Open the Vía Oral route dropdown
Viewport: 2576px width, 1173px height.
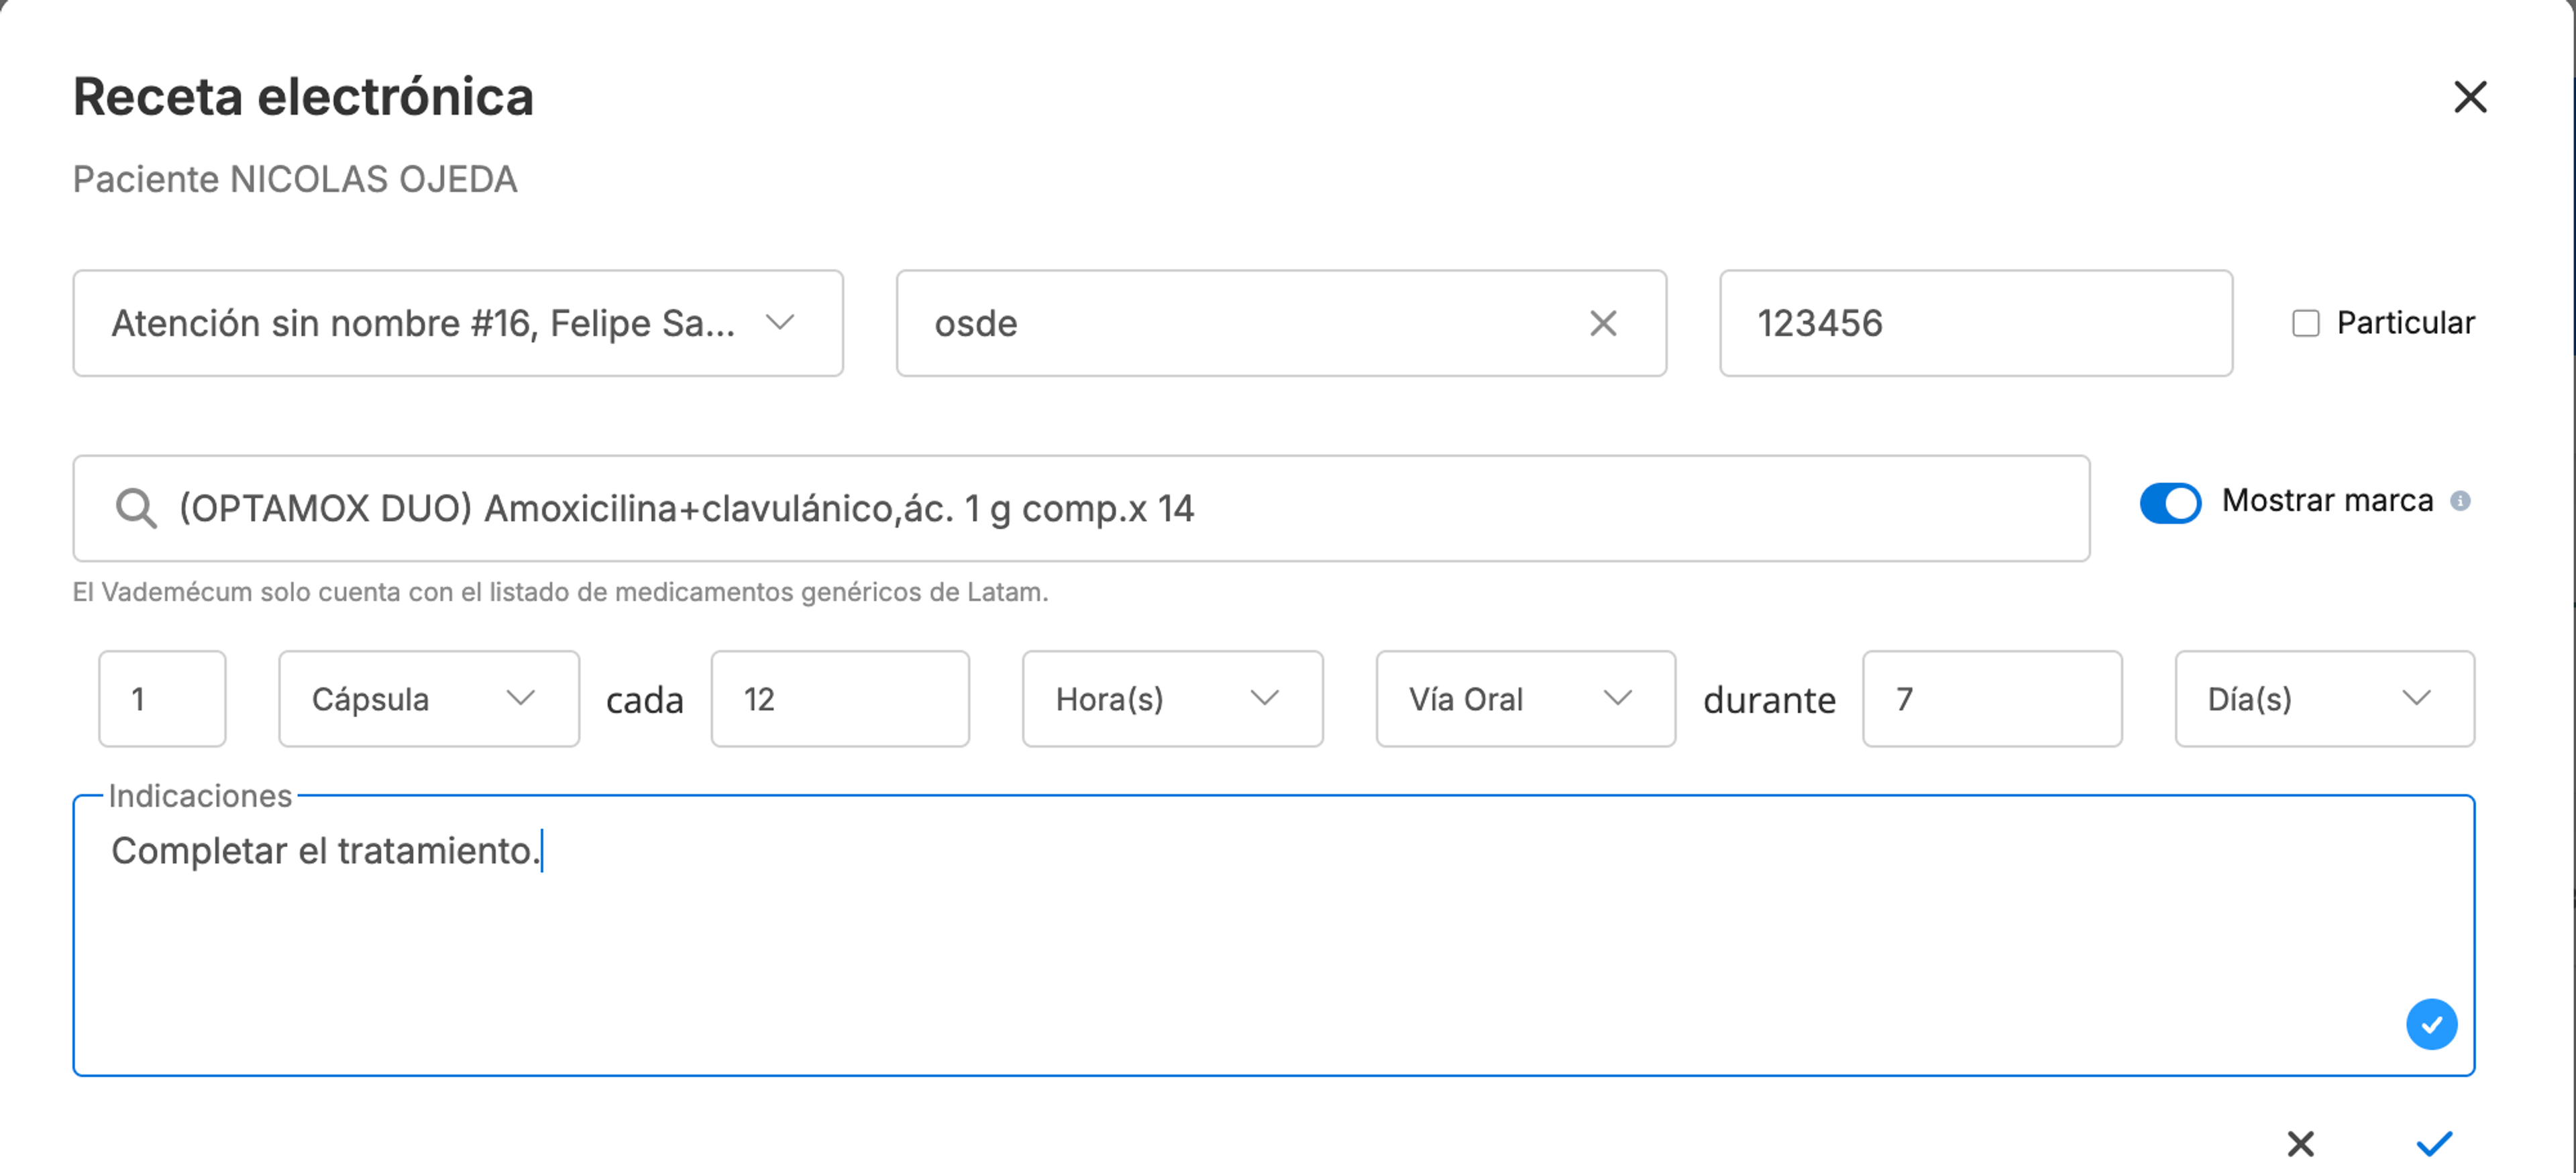[x=1525, y=699]
